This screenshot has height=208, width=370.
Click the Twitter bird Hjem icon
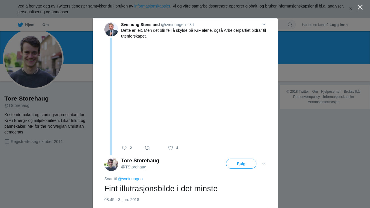coord(20,25)
